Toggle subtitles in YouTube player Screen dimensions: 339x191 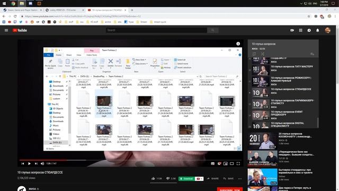click(213, 163)
